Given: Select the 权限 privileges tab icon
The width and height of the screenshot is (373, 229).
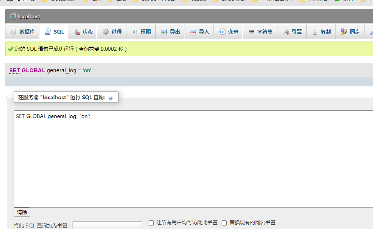Looking at the screenshot, I should pos(135,32).
